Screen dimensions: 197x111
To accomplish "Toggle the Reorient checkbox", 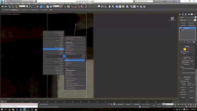I will [188, 91].
